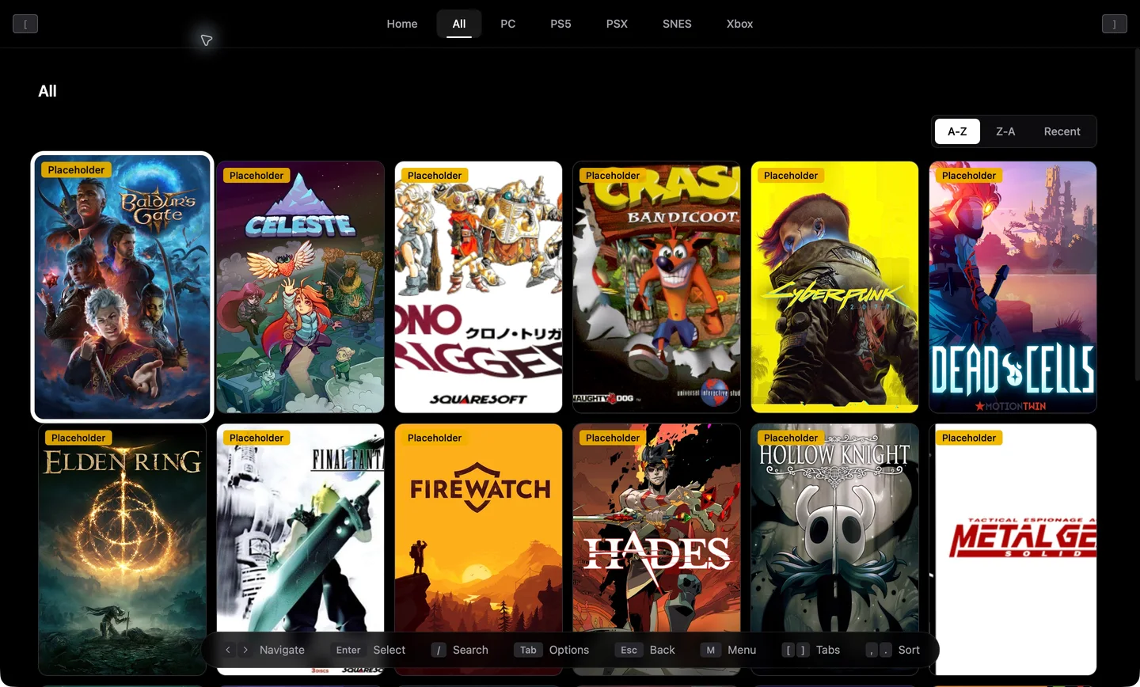Switch to the PC tab
Screen dimensions: 1140x687
tap(508, 24)
